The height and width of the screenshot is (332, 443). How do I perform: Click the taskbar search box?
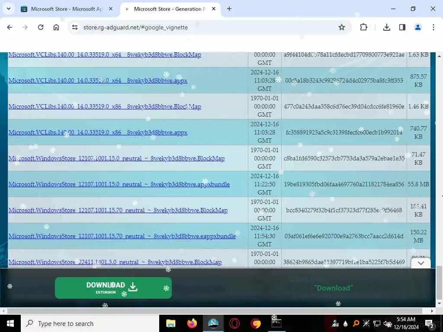point(90,323)
